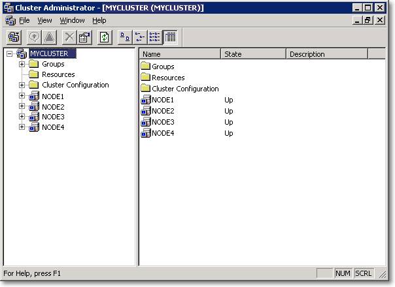Open the Window menu

click(x=72, y=20)
